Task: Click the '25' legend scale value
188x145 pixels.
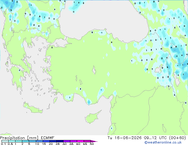Action: point(58,144)
